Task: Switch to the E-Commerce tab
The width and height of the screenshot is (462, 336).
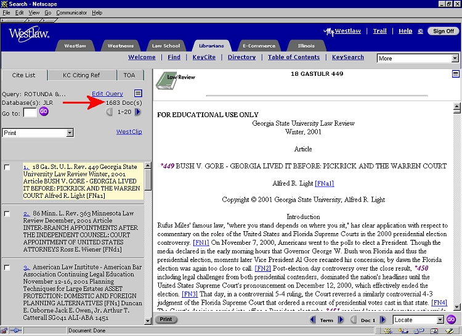Action: (x=259, y=46)
